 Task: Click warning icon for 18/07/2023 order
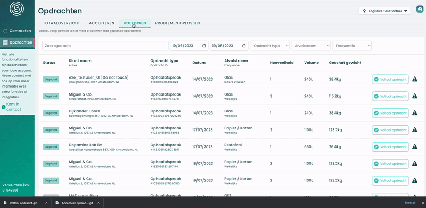coord(415,163)
